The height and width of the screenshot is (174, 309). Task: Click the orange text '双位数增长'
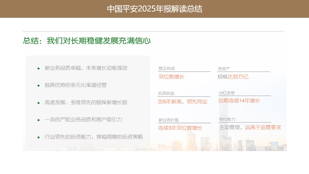click(x=171, y=77)
